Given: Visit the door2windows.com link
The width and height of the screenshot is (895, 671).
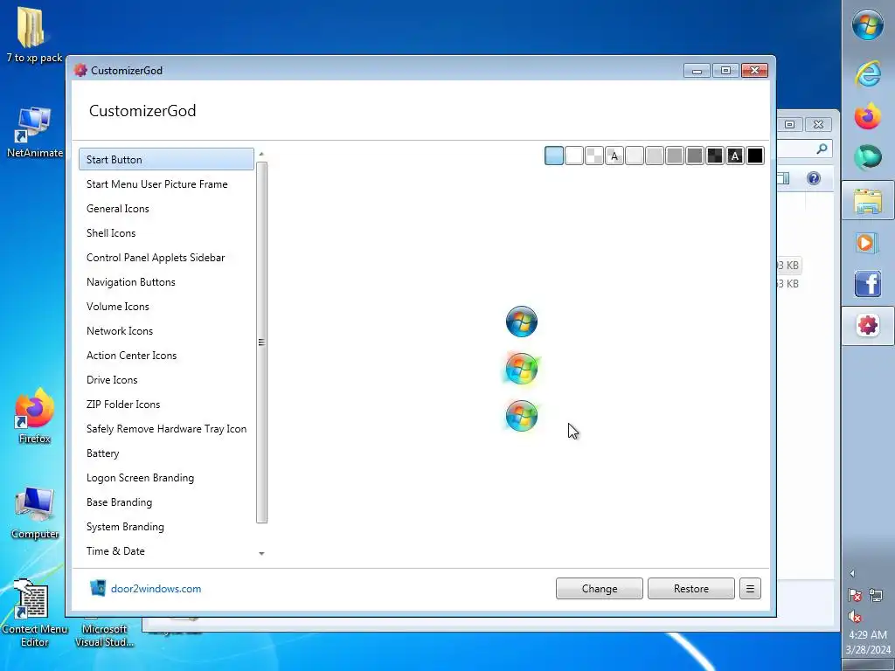Looking at the screenshot, I should (x=156, y=588).
